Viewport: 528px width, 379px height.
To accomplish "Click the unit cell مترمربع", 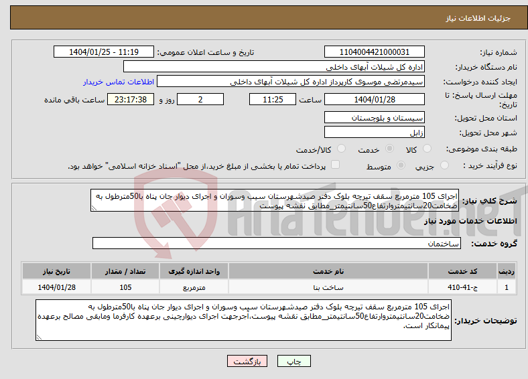I will [194, 287].
